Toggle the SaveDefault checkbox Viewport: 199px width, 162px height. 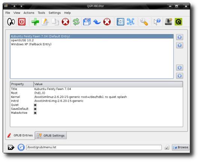coord(35,109)
